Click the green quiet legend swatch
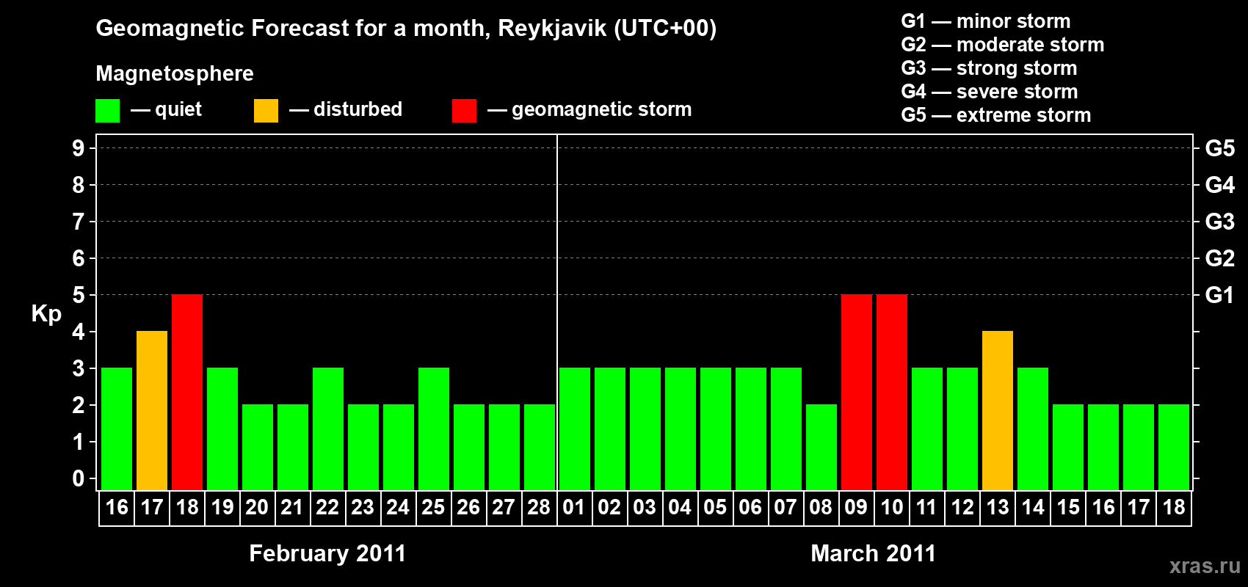 pos(107,111)
